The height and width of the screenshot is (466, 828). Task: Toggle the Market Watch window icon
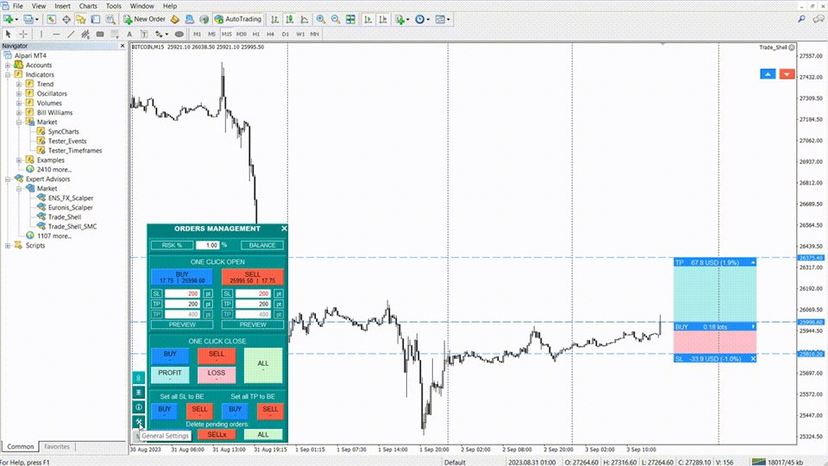(x=51, y=19)
